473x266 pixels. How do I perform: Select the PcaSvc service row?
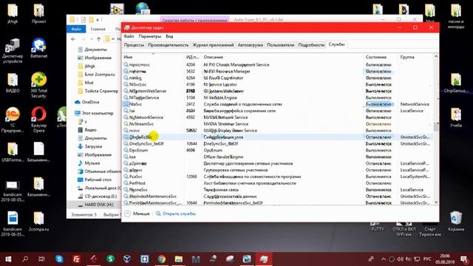tap(278, 177)
